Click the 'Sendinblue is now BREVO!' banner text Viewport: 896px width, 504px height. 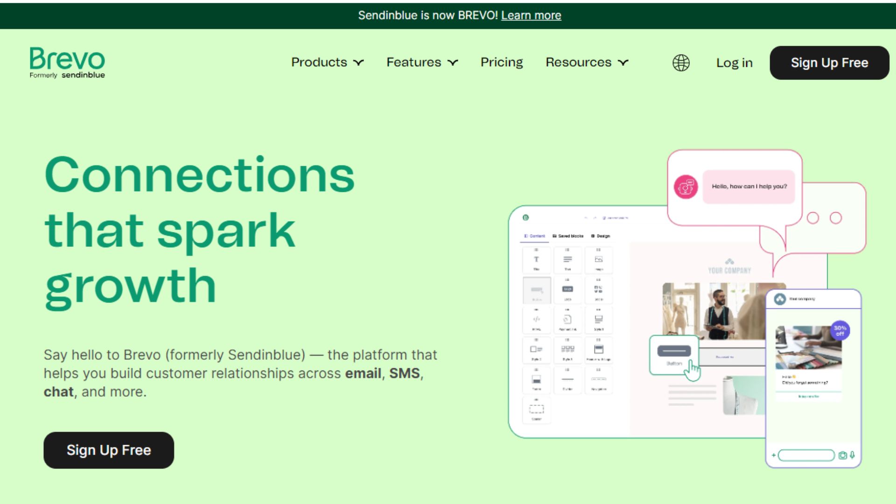tap(428, 15)
